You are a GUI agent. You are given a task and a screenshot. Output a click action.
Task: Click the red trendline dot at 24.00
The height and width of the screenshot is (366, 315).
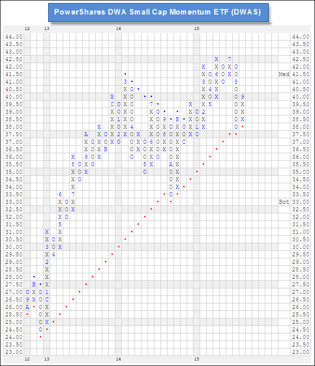coord(40,336)
